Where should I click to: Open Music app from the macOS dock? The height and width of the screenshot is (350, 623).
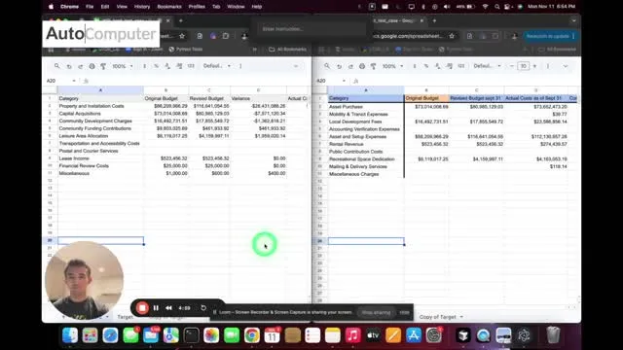(352, 335)
